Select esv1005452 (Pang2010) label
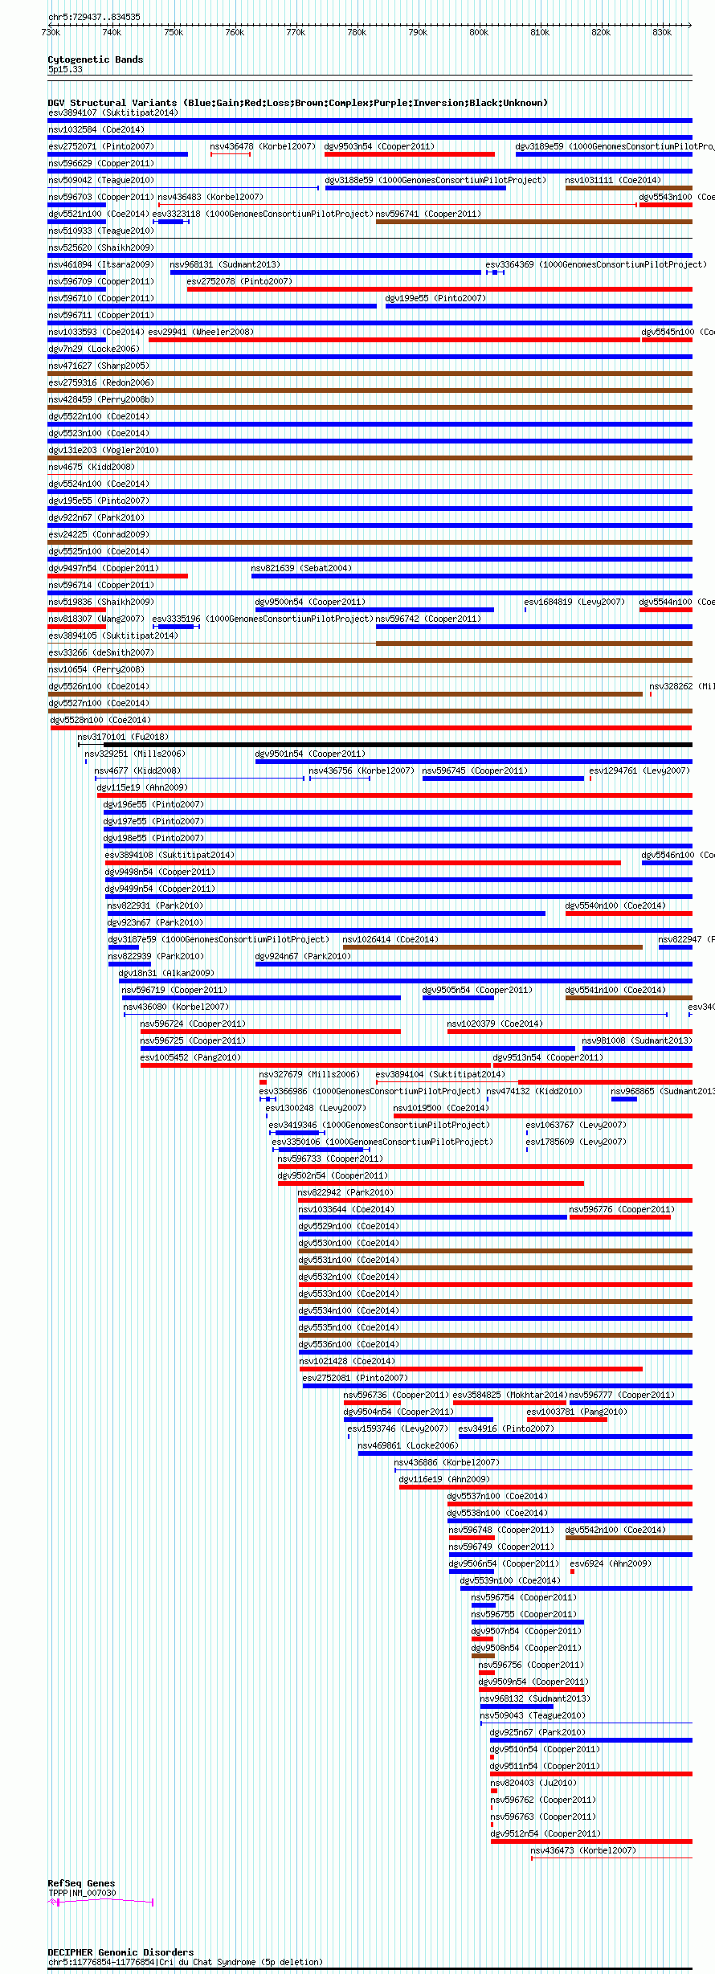 click(190, 1057)
